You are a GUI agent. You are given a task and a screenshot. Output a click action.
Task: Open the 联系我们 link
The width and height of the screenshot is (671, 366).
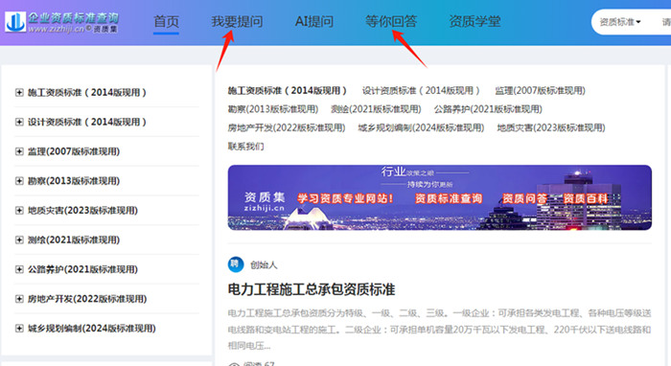(x=245, y=147)
